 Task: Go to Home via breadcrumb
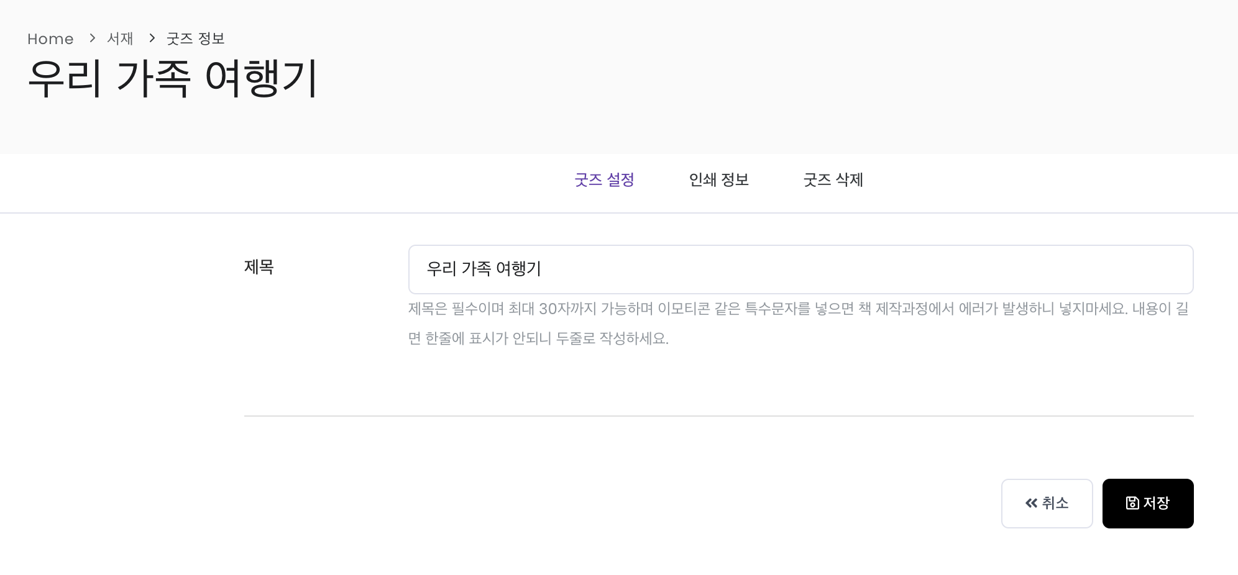pos(50,39)
